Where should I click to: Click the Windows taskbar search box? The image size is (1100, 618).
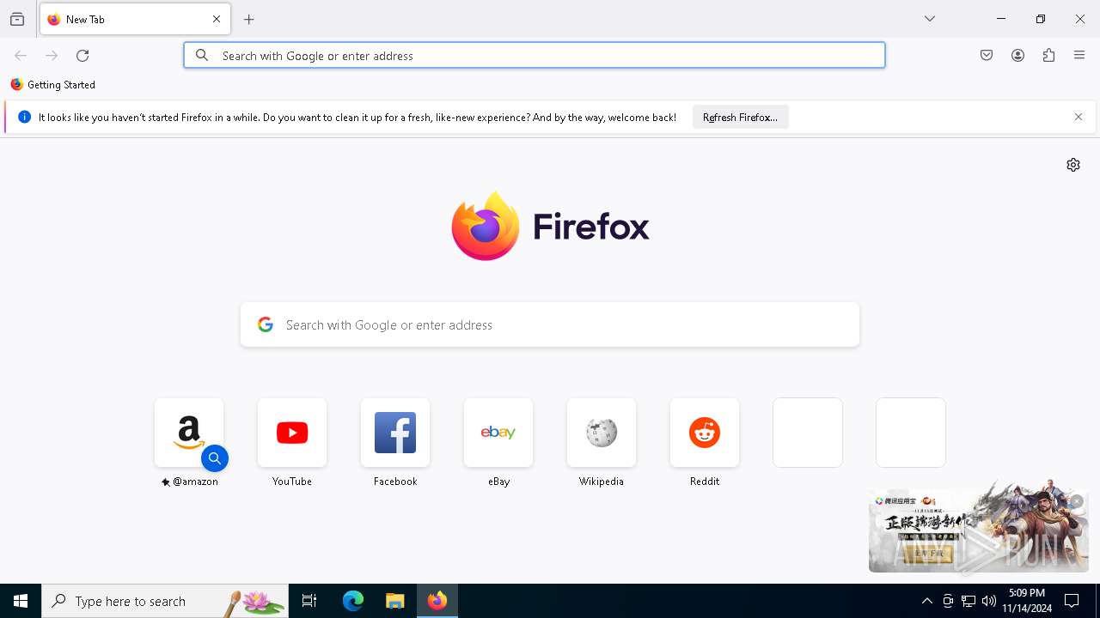(165, 601)
